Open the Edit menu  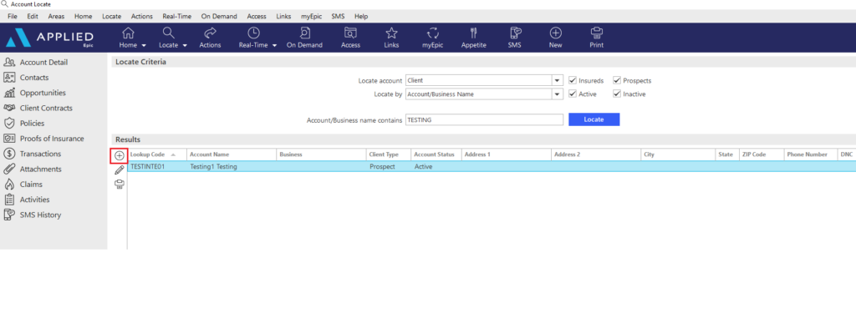click(33, 17)
